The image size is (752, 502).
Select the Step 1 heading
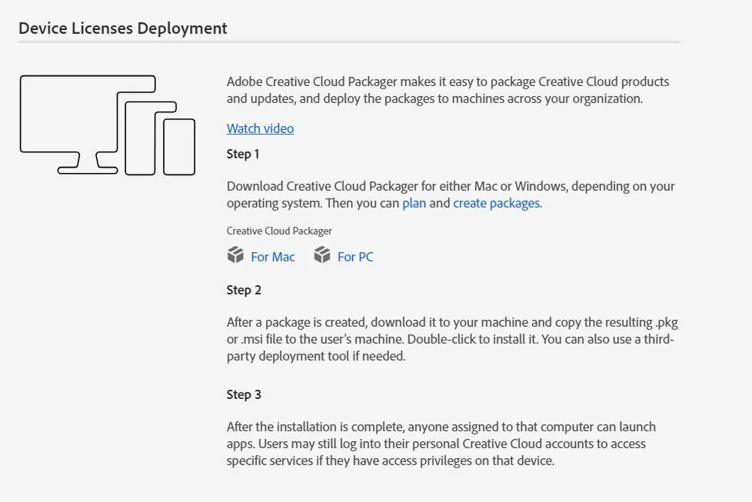[x=243, y=154]
